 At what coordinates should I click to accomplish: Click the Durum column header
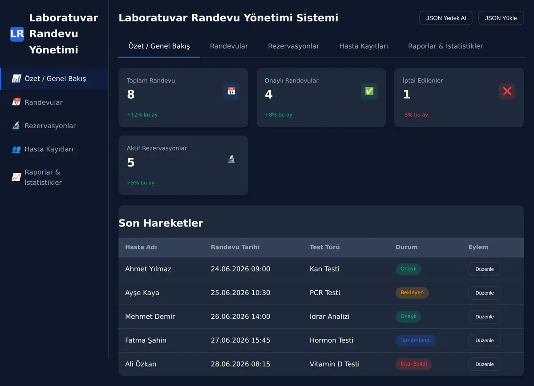[407, 247]
